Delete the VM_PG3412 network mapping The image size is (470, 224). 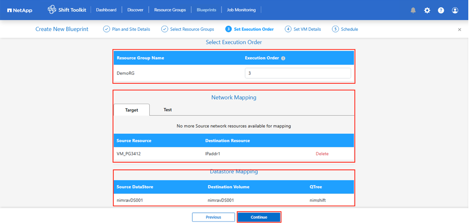pyautogui.click(x=322, y=154)
